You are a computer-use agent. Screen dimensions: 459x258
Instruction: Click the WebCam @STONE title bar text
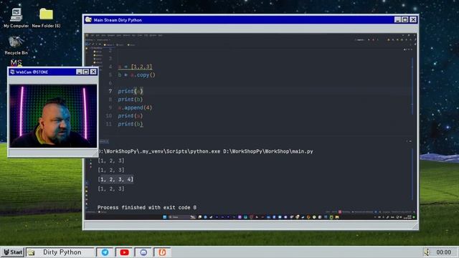pyautogui.click(x=32, y=72)
